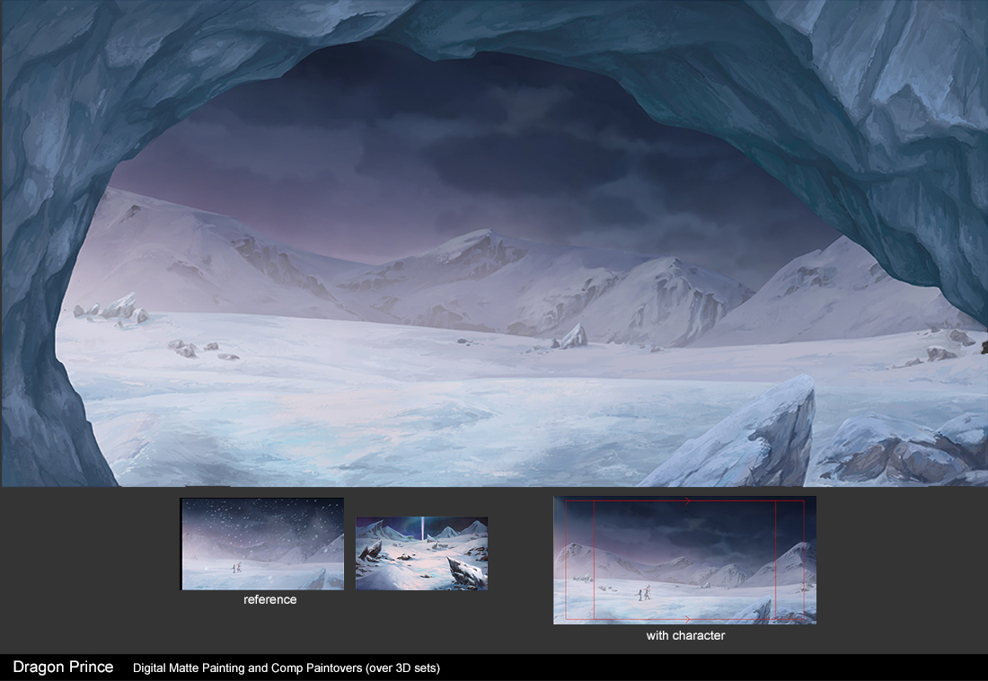Click 'Digital Matte Painting and Comp Paintovers' text
The height and width of the screenshot is (681, 988).
248,668
